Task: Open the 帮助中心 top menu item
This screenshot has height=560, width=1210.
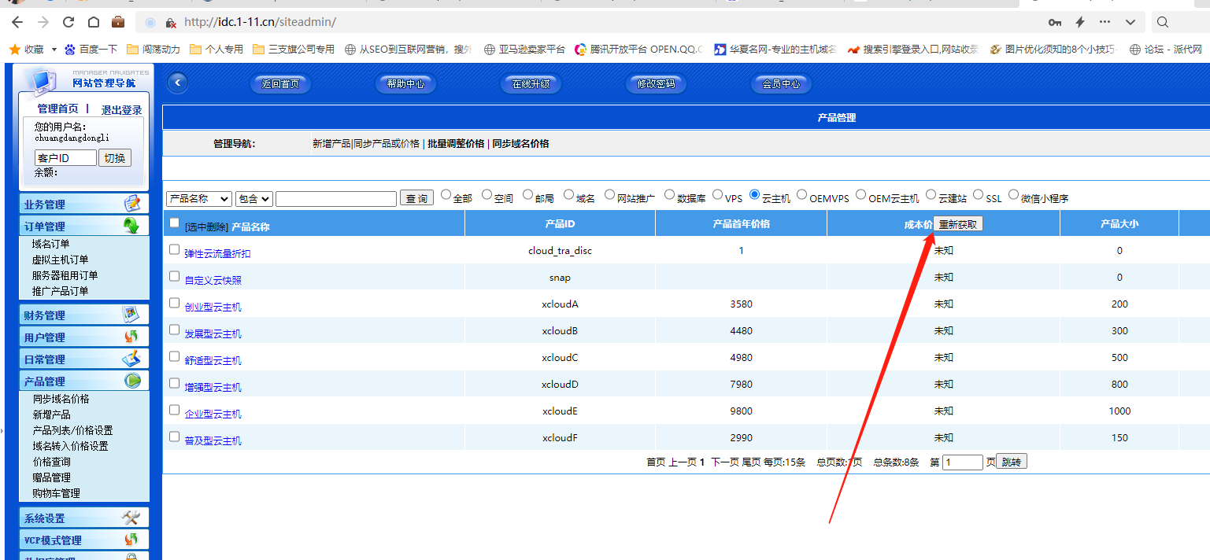Action: pos(405,83)
